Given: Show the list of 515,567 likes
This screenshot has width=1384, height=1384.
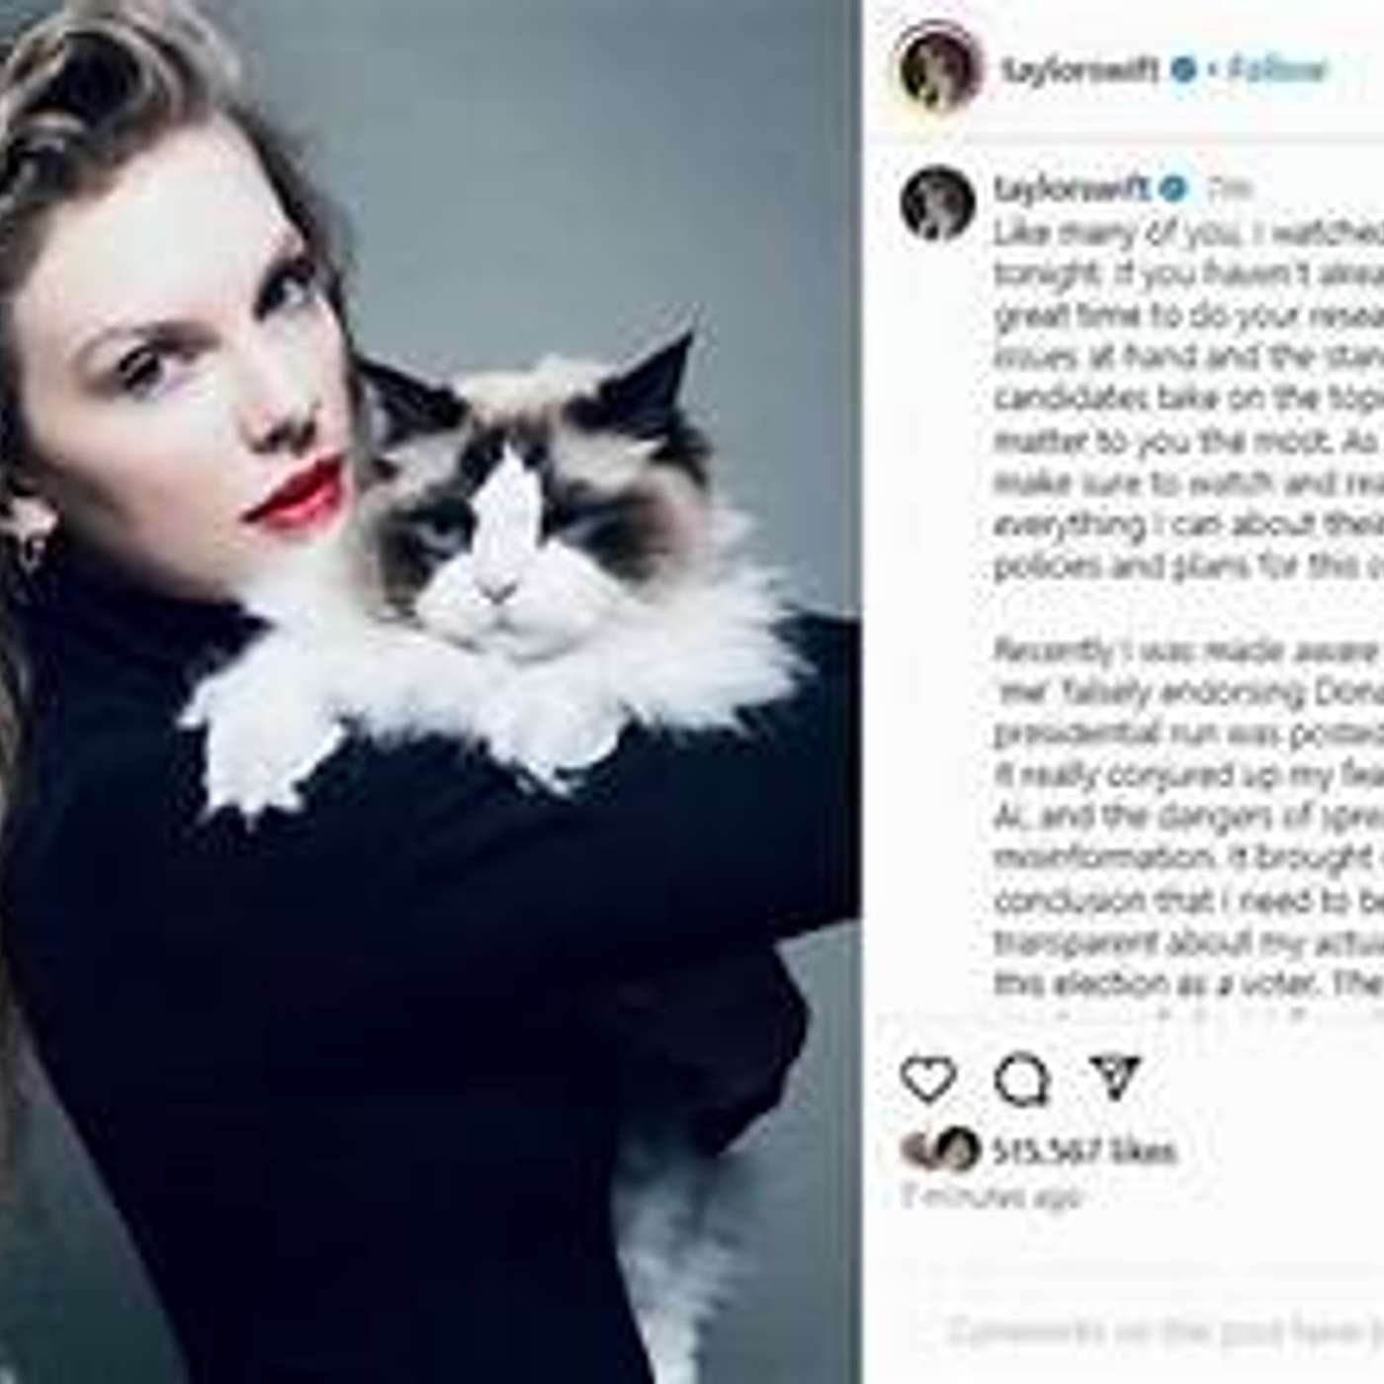Looking at the screenshot, I should pos(1084,1152).
